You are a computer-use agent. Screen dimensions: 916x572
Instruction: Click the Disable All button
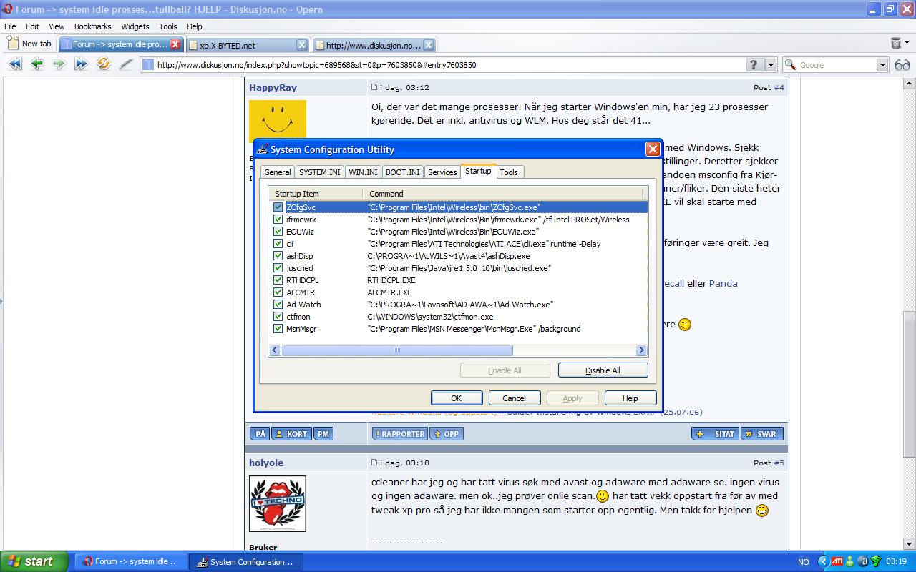coord(603,370)
